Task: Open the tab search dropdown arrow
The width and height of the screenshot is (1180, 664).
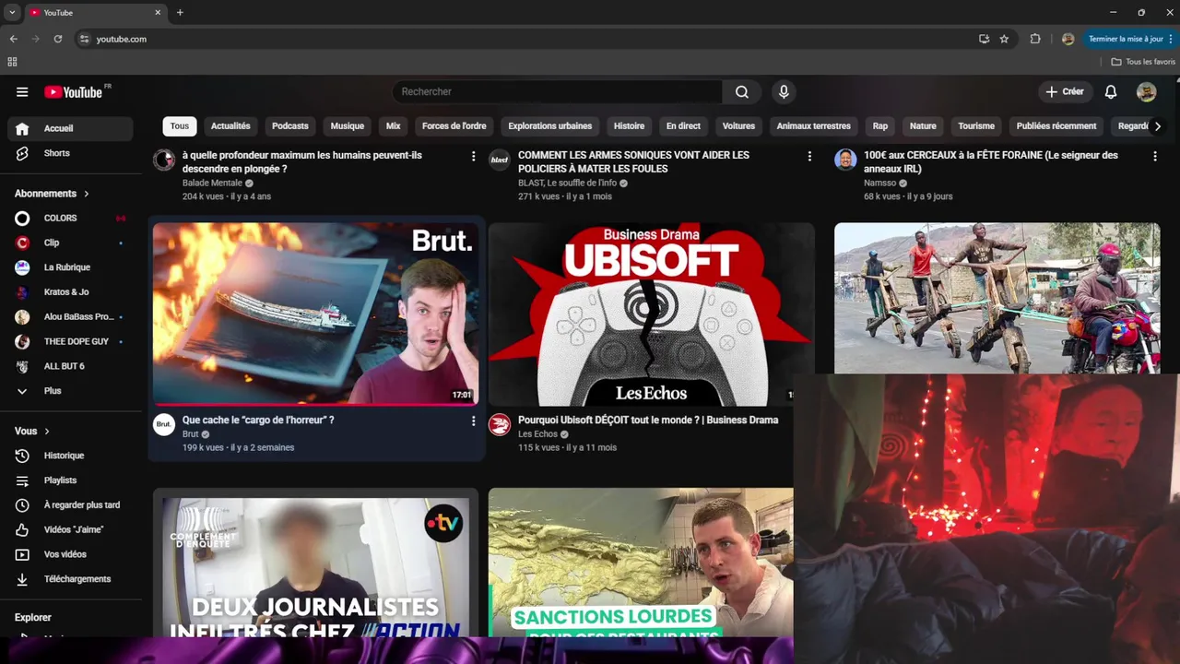Action: click(12, 12)
